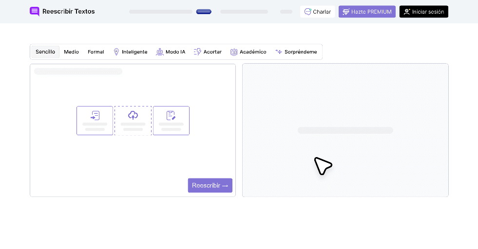The width and height of the screenshot is (478, 249).
Task: Click the write text notepad icon
Action: (x=171, y=116)
